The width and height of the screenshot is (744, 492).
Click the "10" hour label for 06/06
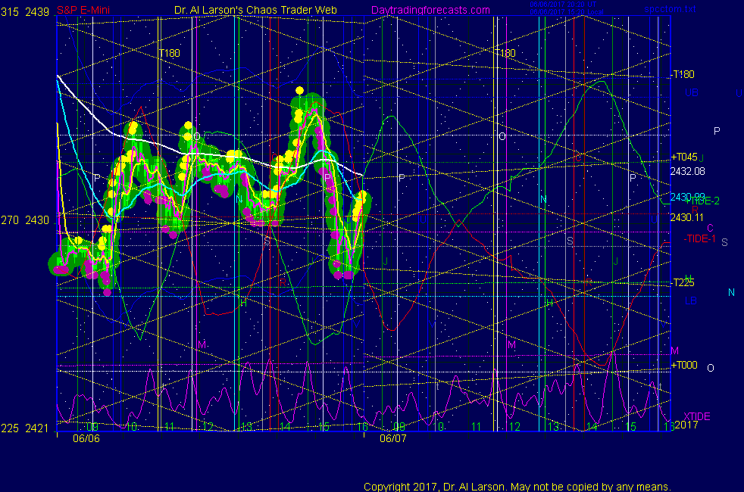point(132,427)
